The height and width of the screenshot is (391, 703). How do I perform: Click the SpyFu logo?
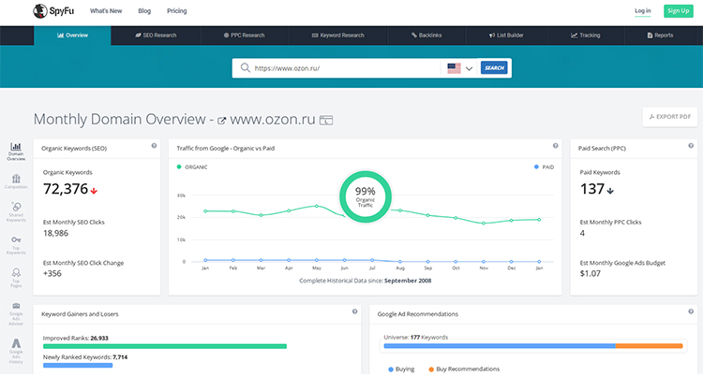coord(53,10)
